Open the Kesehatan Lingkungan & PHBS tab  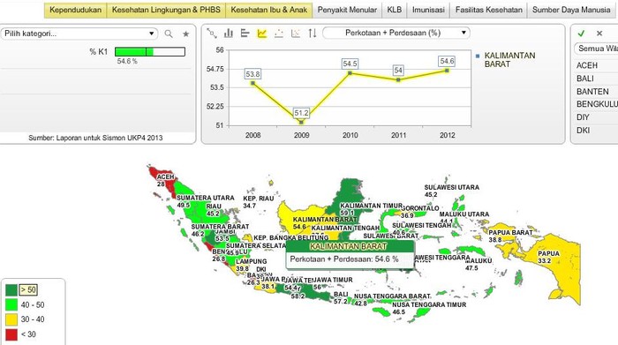(166, 10)
